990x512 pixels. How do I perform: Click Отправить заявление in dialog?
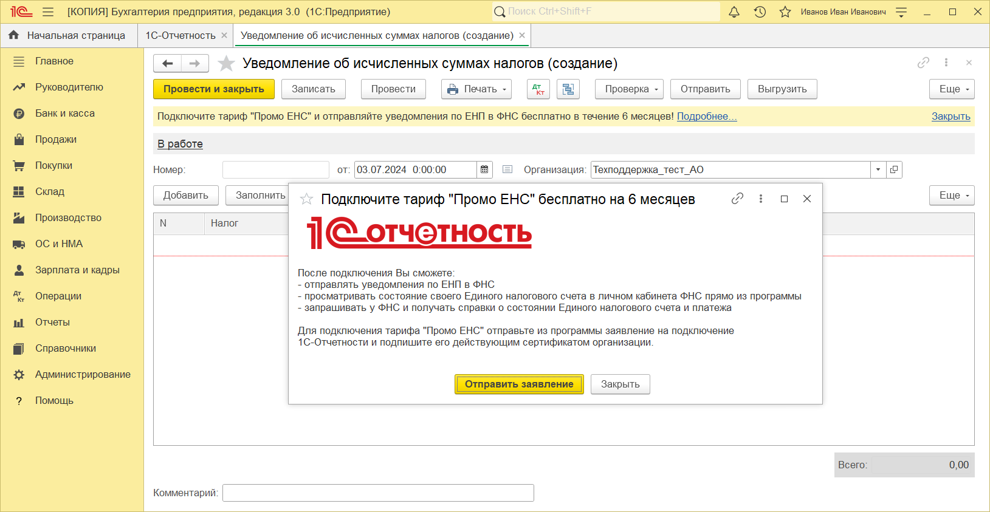[519, 384]
